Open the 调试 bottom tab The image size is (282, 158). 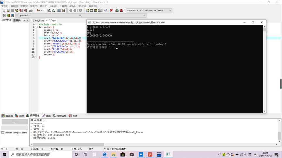pos(46,116)
